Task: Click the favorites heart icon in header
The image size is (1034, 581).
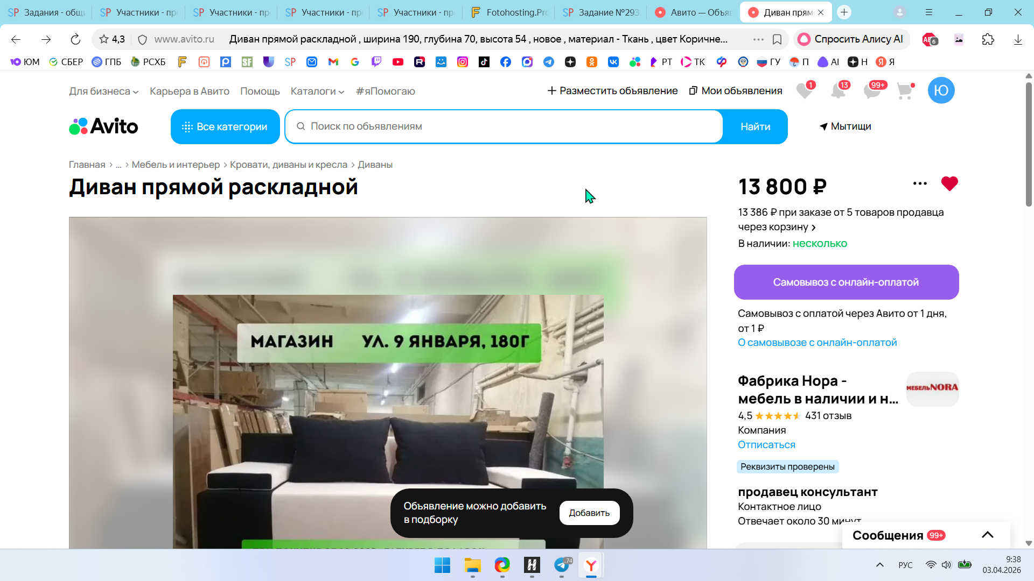Action: pos(804,91)
